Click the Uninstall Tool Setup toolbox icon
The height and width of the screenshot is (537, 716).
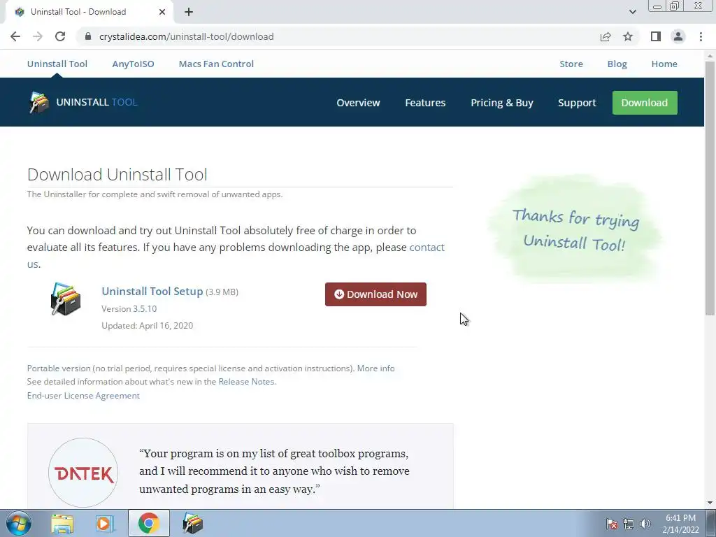pyautogui.click(x=66, y=299)
